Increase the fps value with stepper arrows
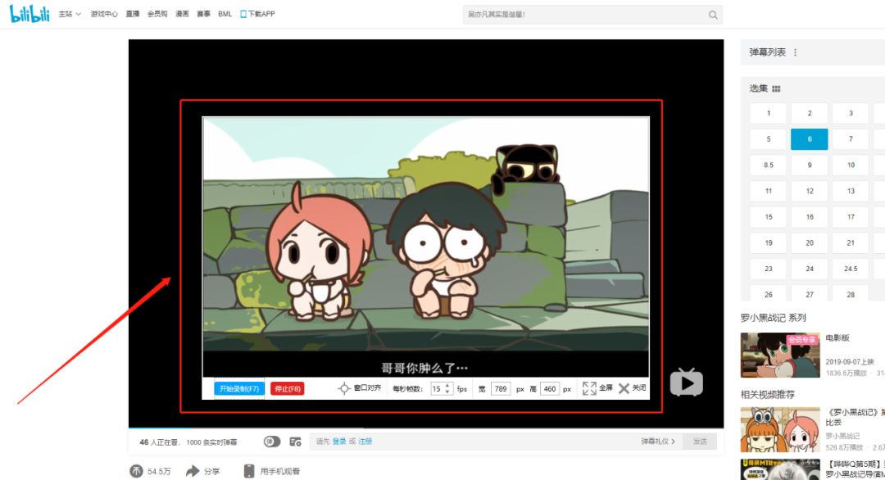The width and height of the screenshot is (885, 480). point(447,386)
